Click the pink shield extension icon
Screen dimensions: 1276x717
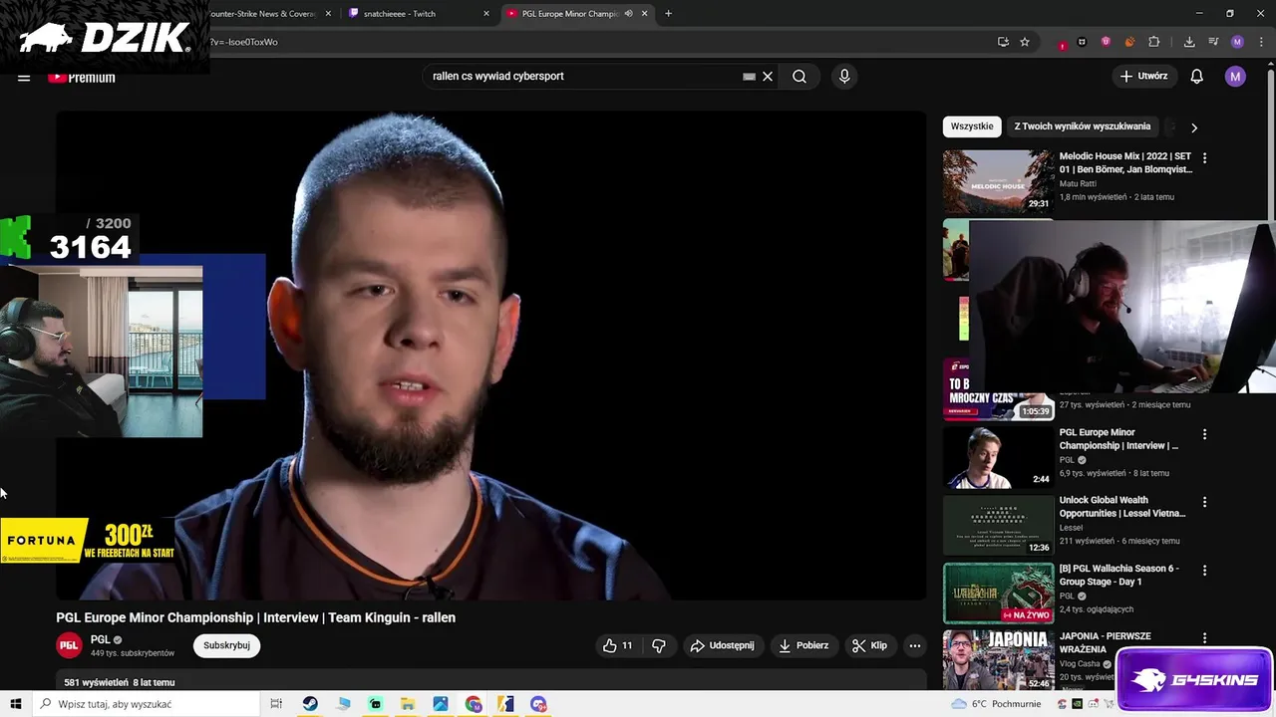(x=1106, y=42)
